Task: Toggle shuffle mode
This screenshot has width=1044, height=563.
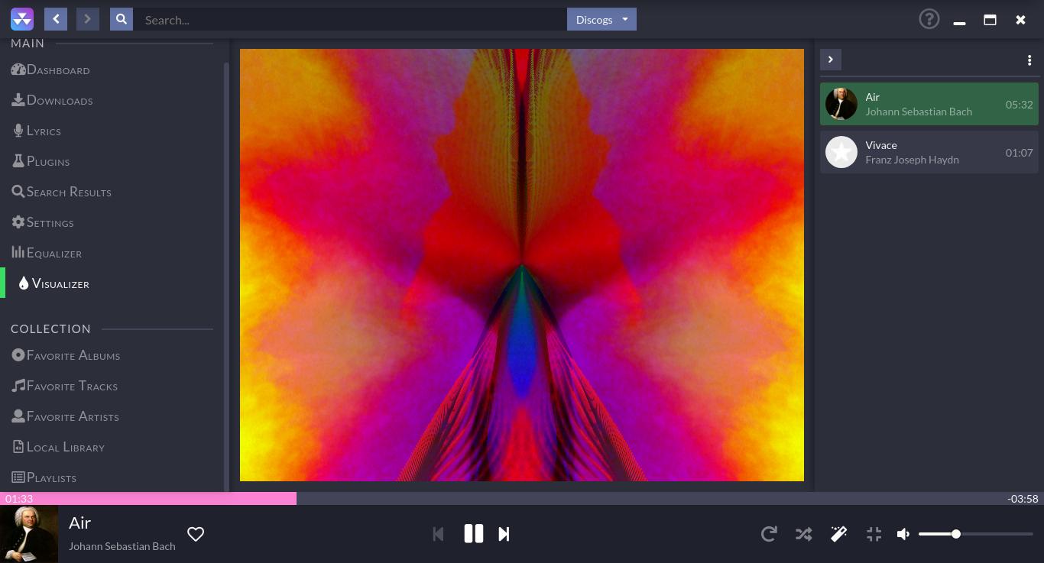Action: [x=803, y=534]
